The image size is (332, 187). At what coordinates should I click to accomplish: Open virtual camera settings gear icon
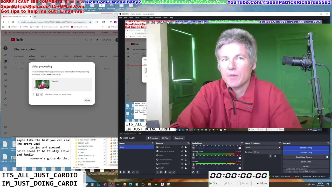click(327, 157)
